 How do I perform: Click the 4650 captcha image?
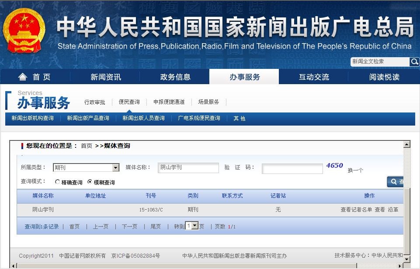coord(334,166)
